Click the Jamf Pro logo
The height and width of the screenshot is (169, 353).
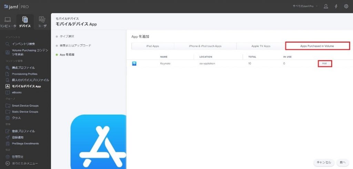point(16,7)
